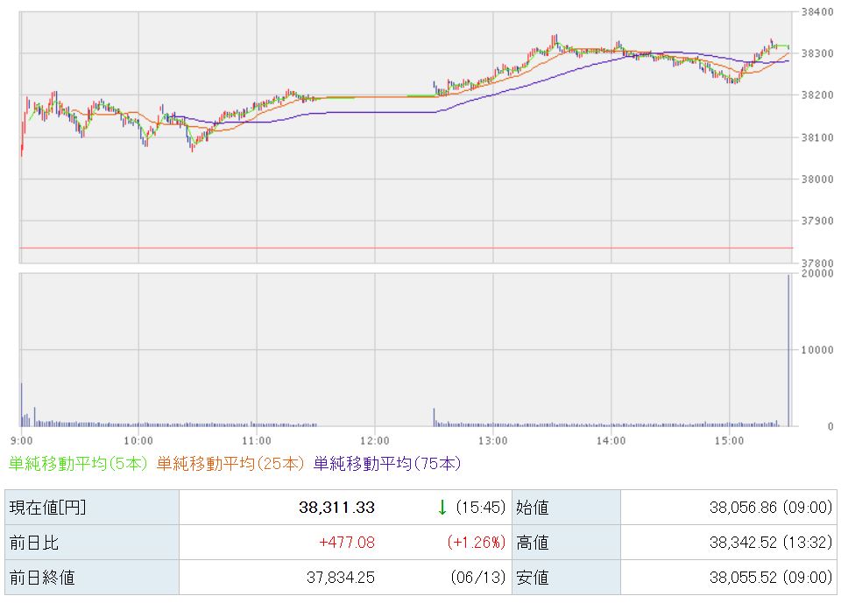The height and width of the screenshot is (603, 841).
Task: Click the 9:00 time axis label
Action: coord(21,440)
